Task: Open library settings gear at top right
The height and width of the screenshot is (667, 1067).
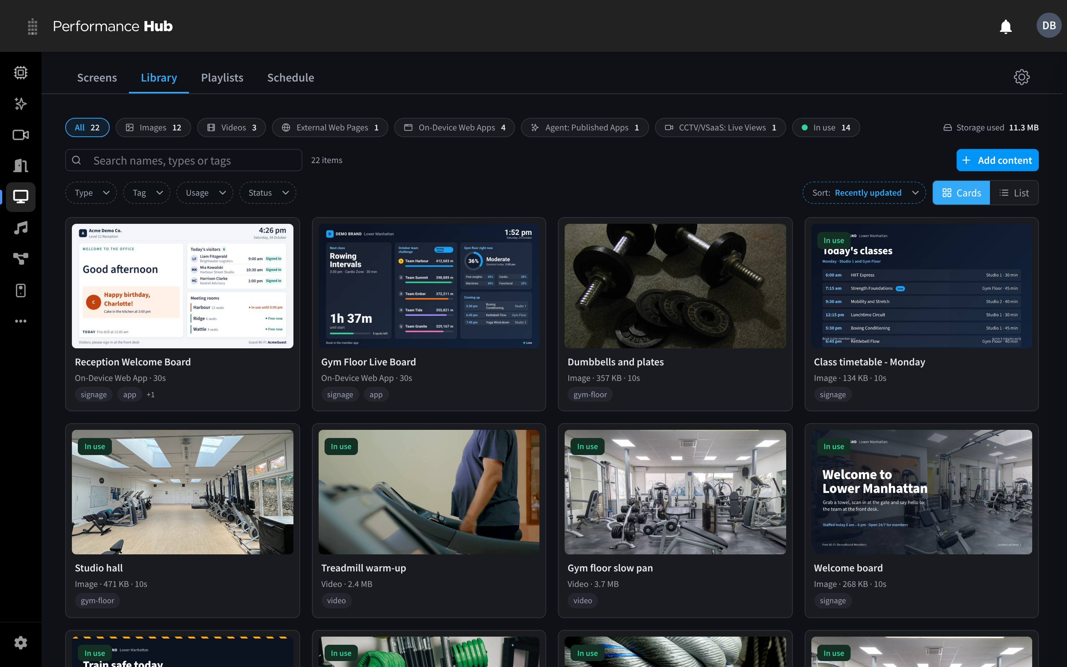Action: pyautogui.click(x=1021, y=77)
